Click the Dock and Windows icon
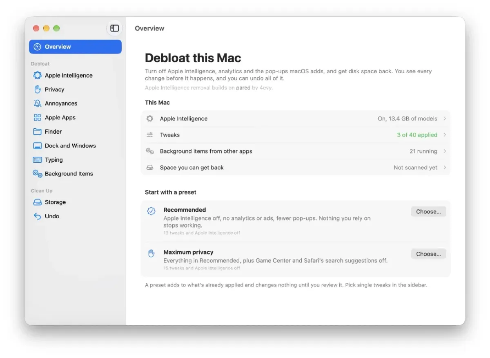The height and width of the screenshot is (358, 490). [x=38, y=146]
